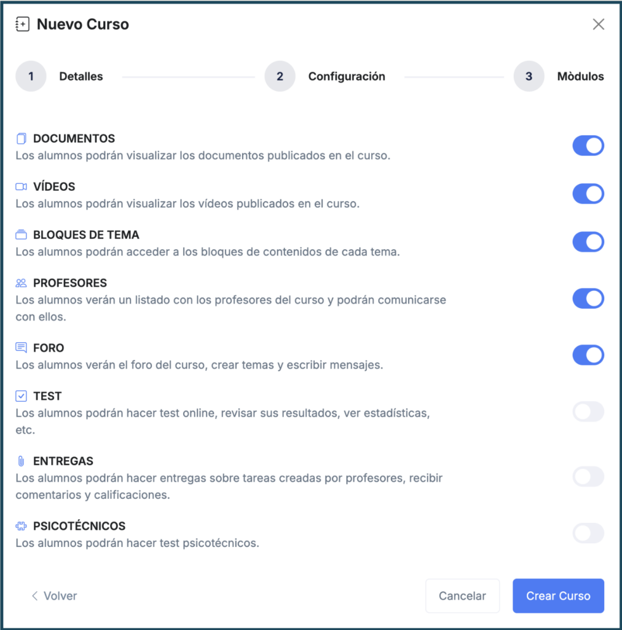Click the Entregas paperclip icon
Viewport: 622px width, 630px height.
pos(22,461)
